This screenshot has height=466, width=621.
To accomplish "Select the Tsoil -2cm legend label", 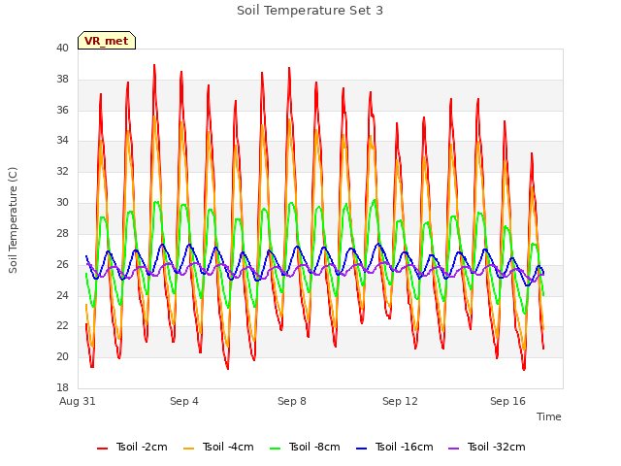I will pos(142,447).
